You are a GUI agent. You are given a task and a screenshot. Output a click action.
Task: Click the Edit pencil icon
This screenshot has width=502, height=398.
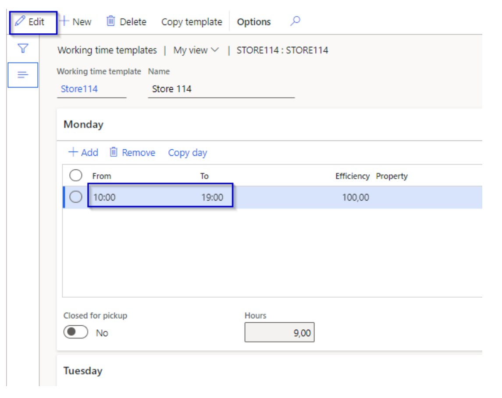pyautogui.click(x=20, y=21)
